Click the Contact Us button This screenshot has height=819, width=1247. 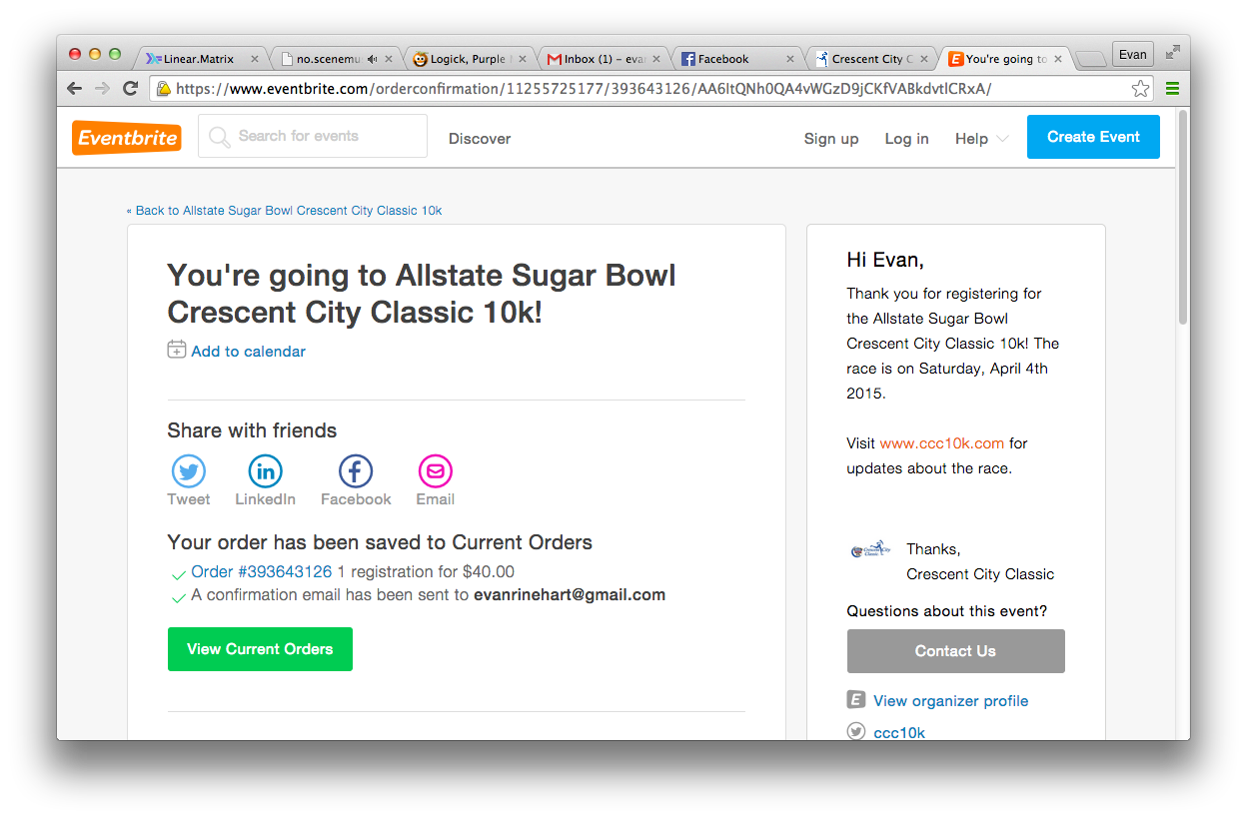point(955,651)
